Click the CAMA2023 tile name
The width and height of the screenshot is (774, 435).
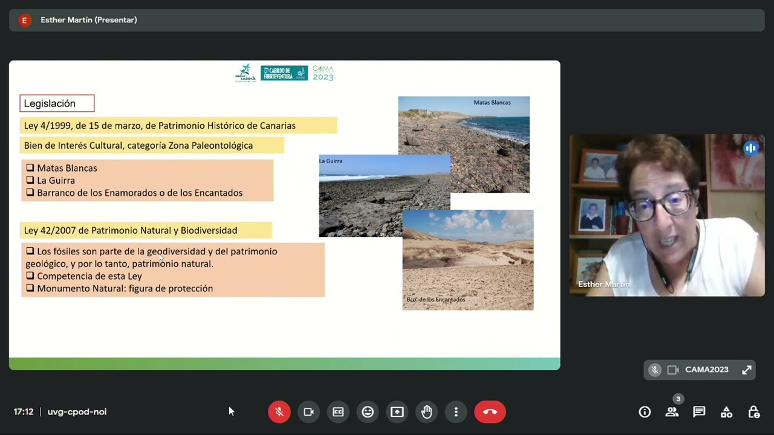707,370
